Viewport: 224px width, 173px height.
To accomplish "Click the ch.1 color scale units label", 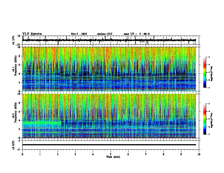I will [212, 73].
